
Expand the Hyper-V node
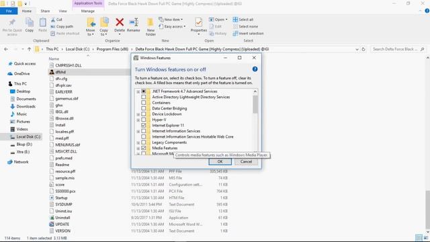(138, 120)
